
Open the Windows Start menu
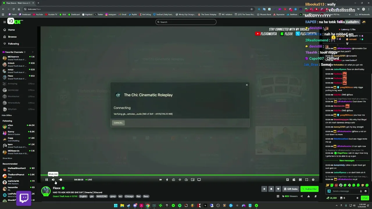click(x=116, y=206)
